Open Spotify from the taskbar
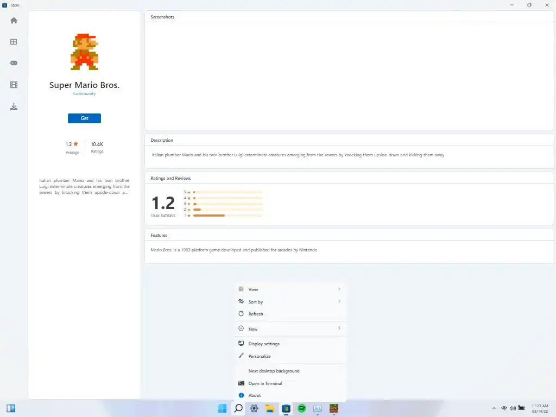The width and height of the screenshot is (556, 417). click(302, 408)
